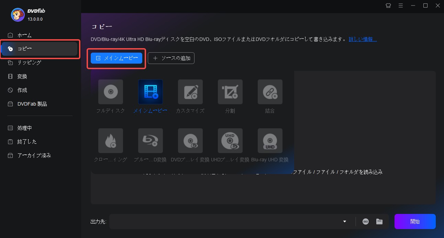444x238 pixels.
Task: Select the DVD to Blu-ray conversion icon
Action: [x=190, y=141]
